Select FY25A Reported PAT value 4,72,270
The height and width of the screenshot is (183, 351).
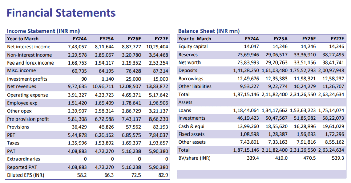coord(104,167)
